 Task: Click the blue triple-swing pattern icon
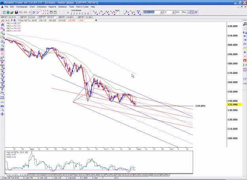pos(107,12)
